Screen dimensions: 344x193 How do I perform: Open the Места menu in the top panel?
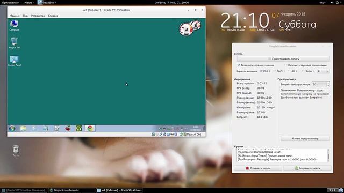click(29, 2)
